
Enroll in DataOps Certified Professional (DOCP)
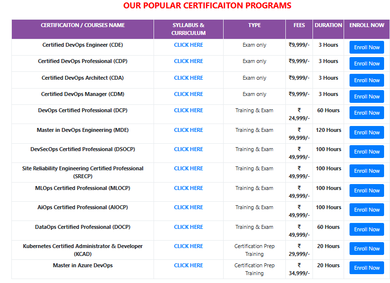366,229
